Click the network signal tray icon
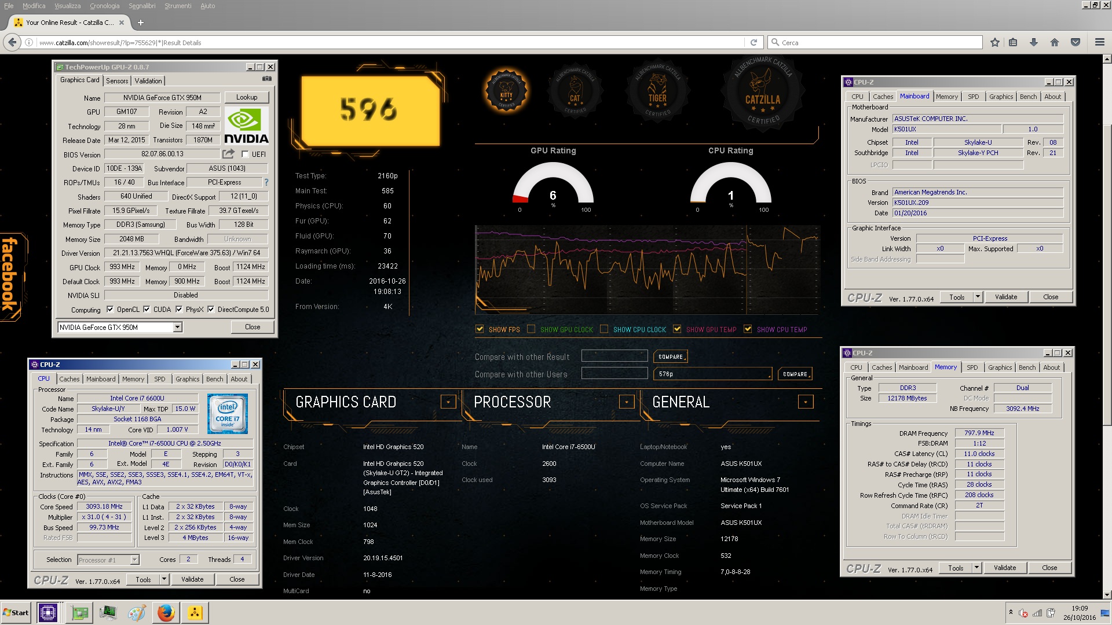This screenshot has width=1112, height=625. pos(1037,613)
